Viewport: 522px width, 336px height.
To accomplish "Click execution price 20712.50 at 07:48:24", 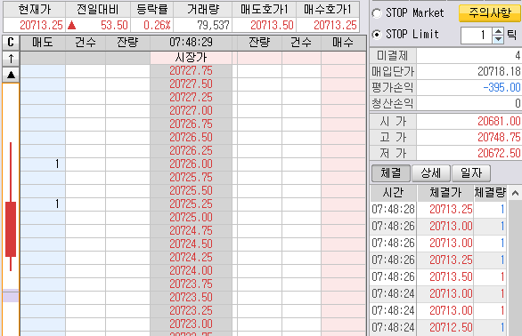I will [x=451, y=327].
